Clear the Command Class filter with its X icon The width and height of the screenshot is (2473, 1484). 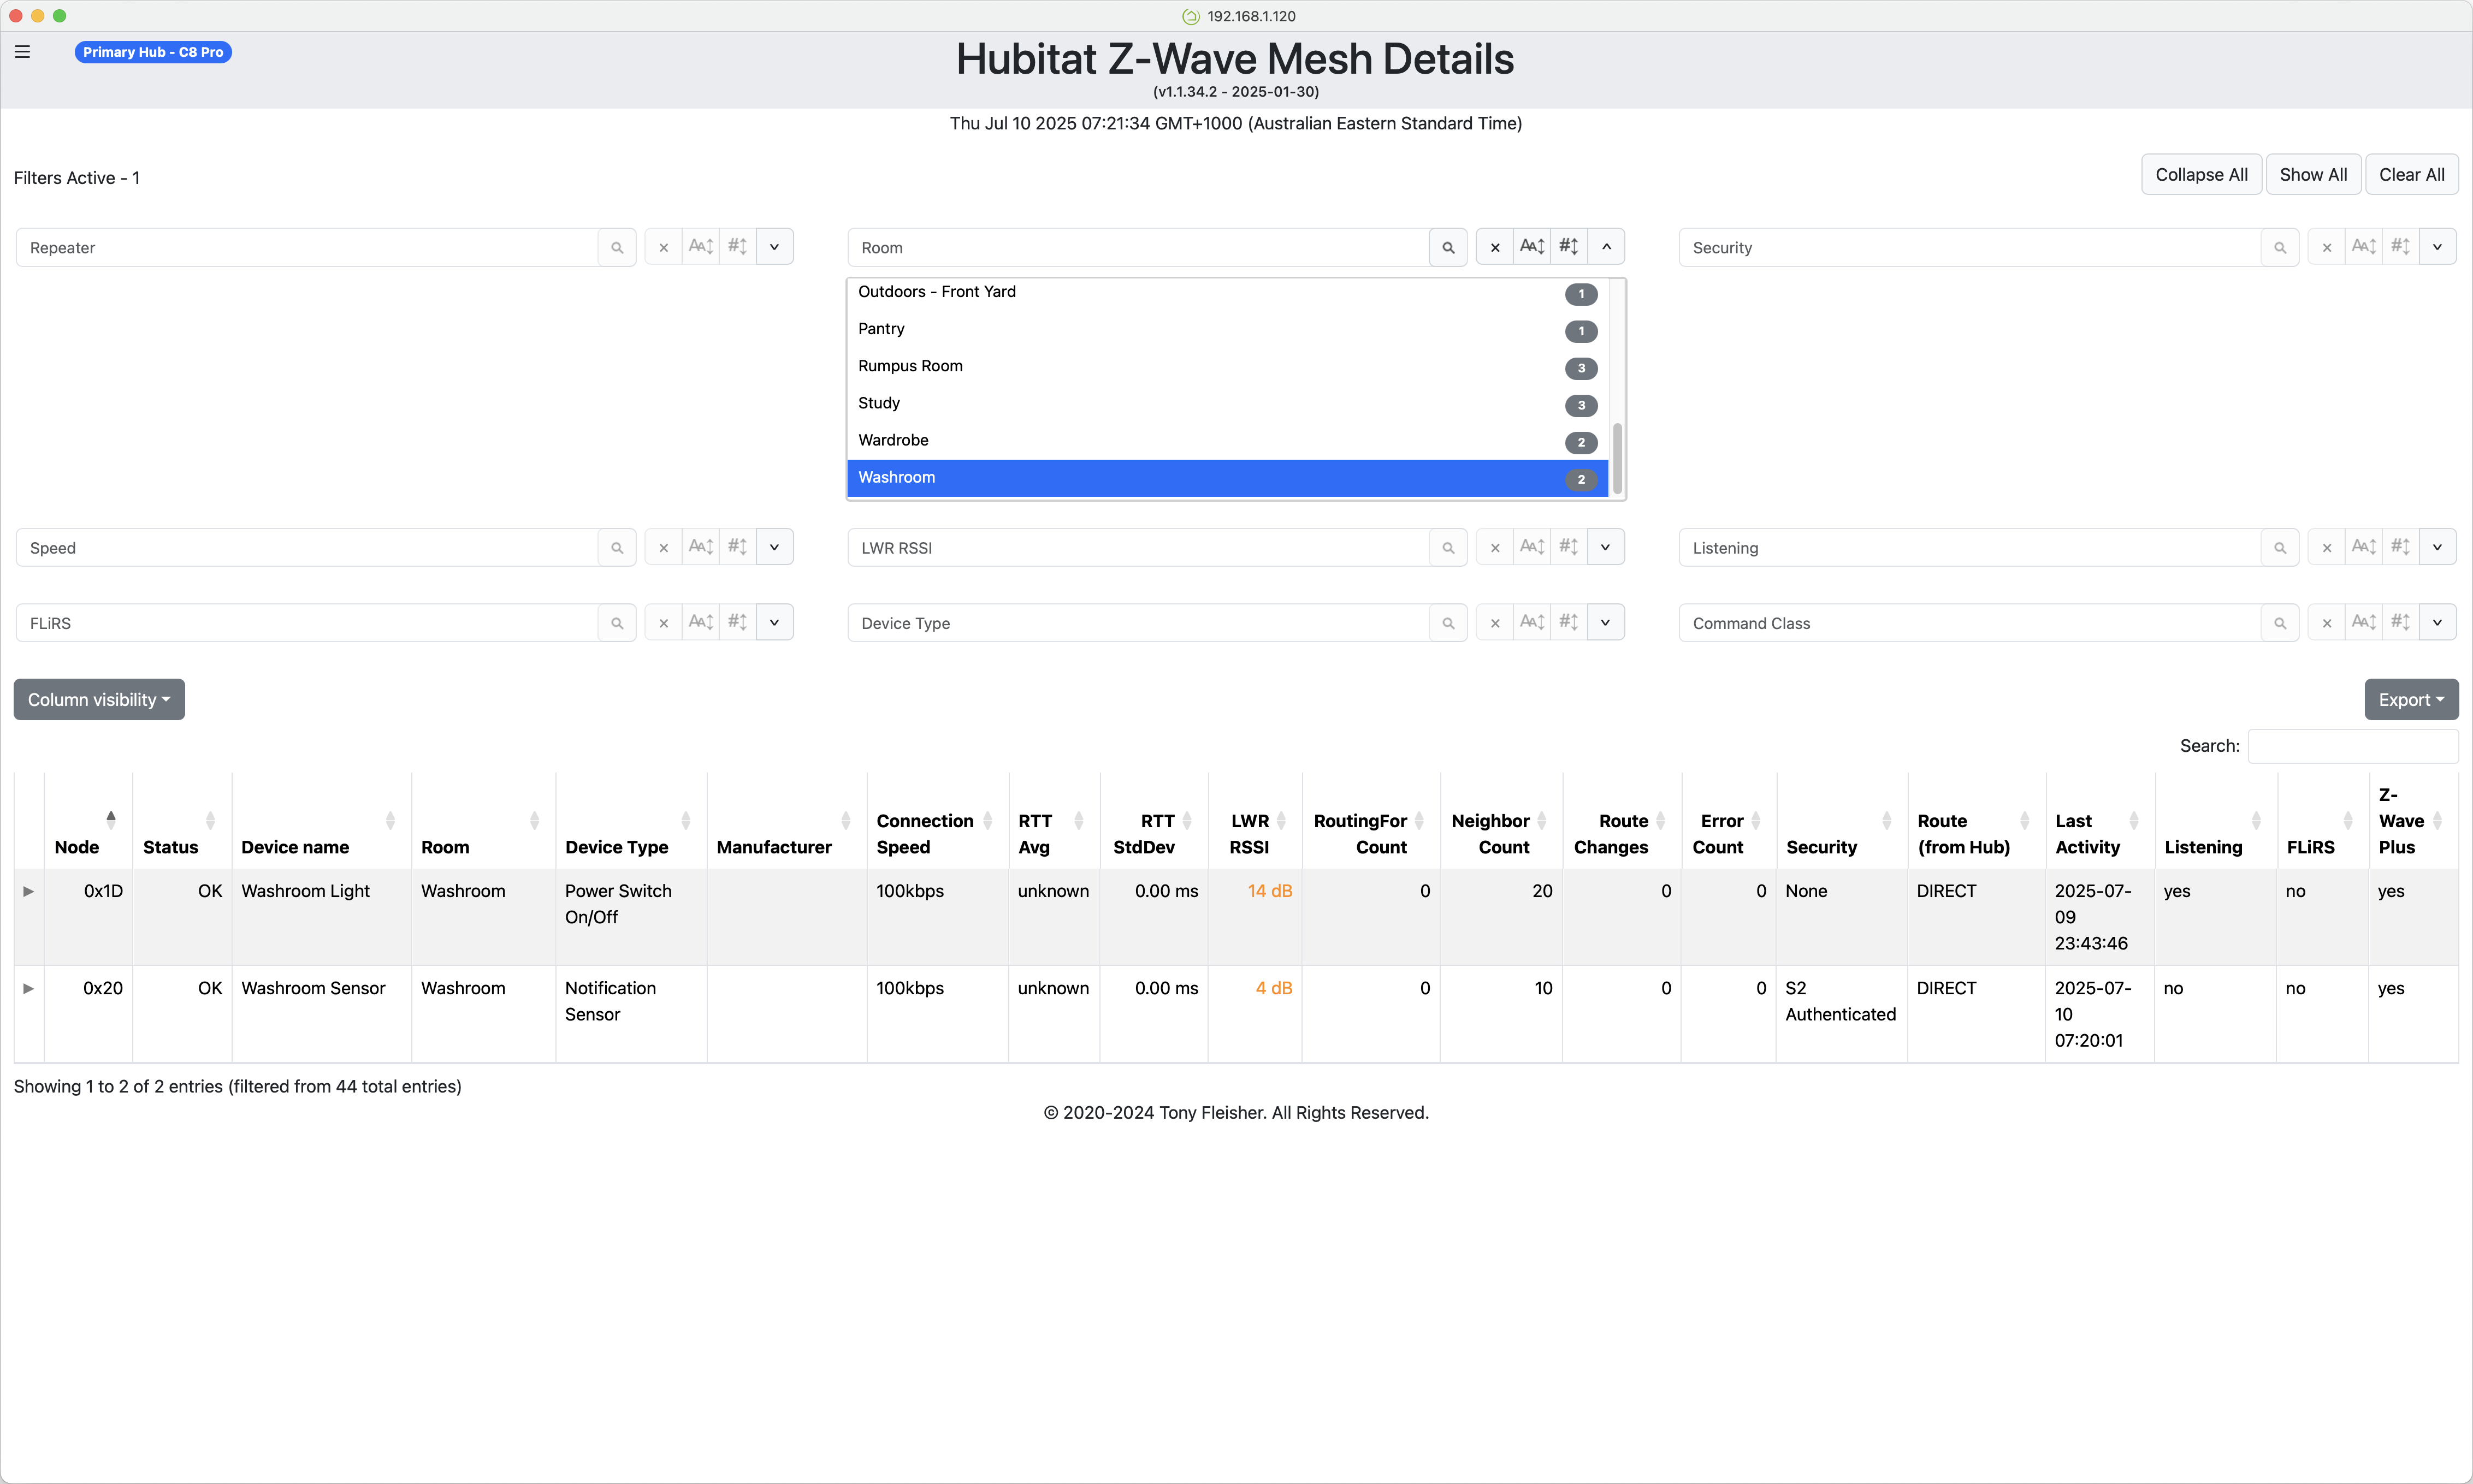click(x=2326, y=622)
